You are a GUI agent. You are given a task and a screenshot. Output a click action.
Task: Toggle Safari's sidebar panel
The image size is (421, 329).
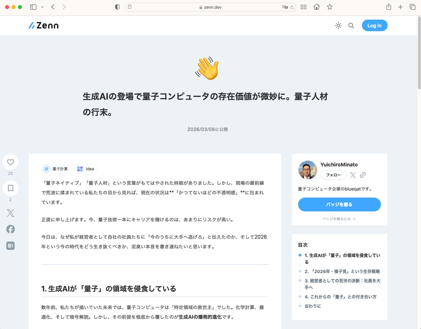[33, 7]
